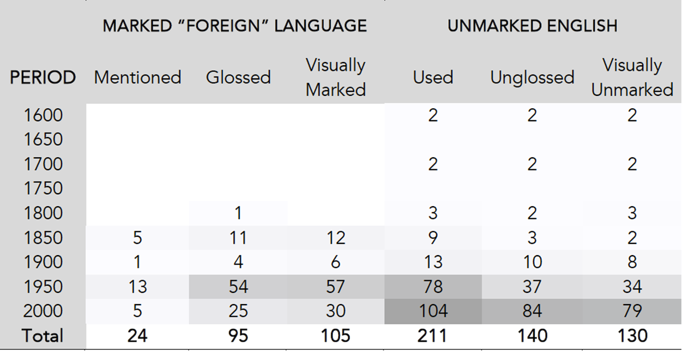
Task: Click the Visually Unmarked column header
Action: [x=632, y=77]
